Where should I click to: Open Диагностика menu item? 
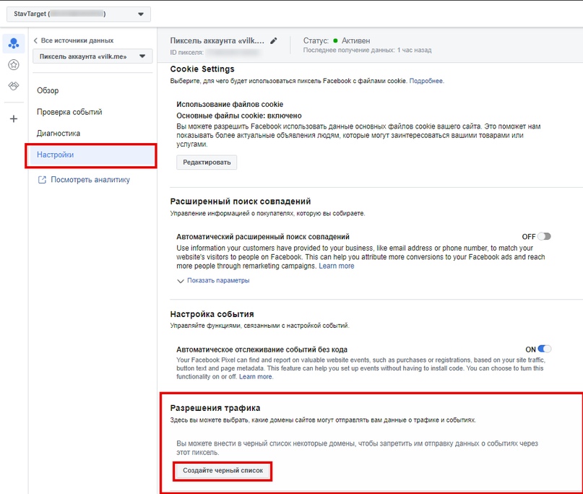click(59, 134)
